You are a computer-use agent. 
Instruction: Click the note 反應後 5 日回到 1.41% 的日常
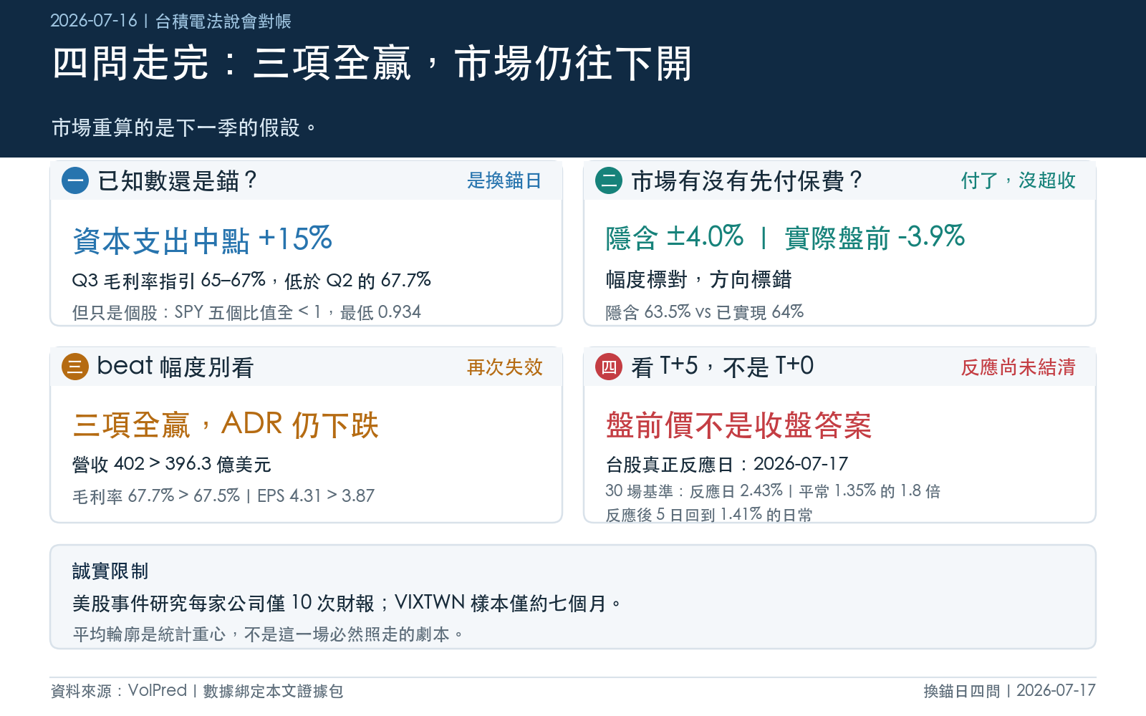[709, 514]
